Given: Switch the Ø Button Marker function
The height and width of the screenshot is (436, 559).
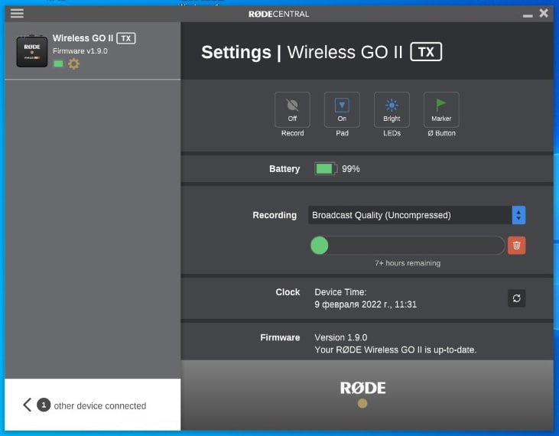Looking at the screenshot, I should pos(441,110).
